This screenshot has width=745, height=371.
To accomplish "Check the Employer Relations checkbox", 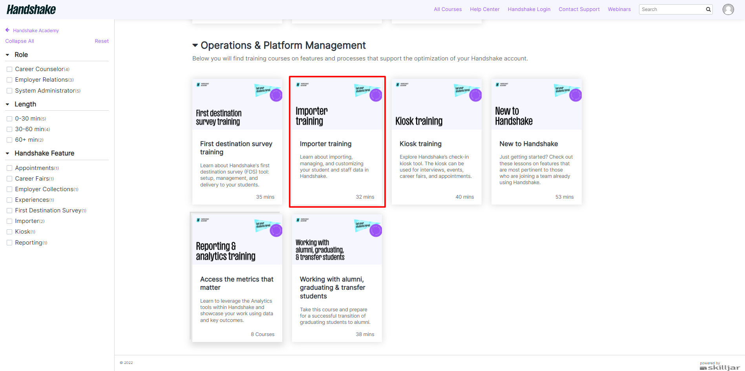I will pos(9,80).
